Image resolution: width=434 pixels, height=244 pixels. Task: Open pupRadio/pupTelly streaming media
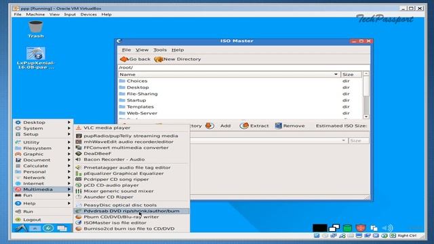[x=132, y=136]
